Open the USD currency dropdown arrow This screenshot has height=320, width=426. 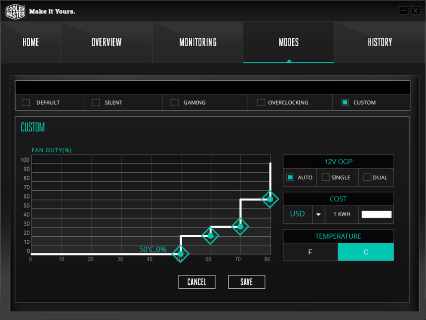pyautogui.click(x=319, y=214)
